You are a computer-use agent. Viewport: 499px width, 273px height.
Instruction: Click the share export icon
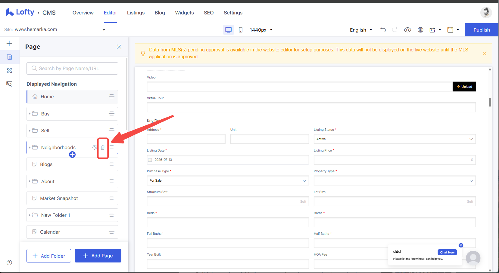tap(432, 30)
